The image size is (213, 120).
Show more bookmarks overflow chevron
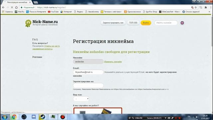pyautogui.click(x=209, y=12)
